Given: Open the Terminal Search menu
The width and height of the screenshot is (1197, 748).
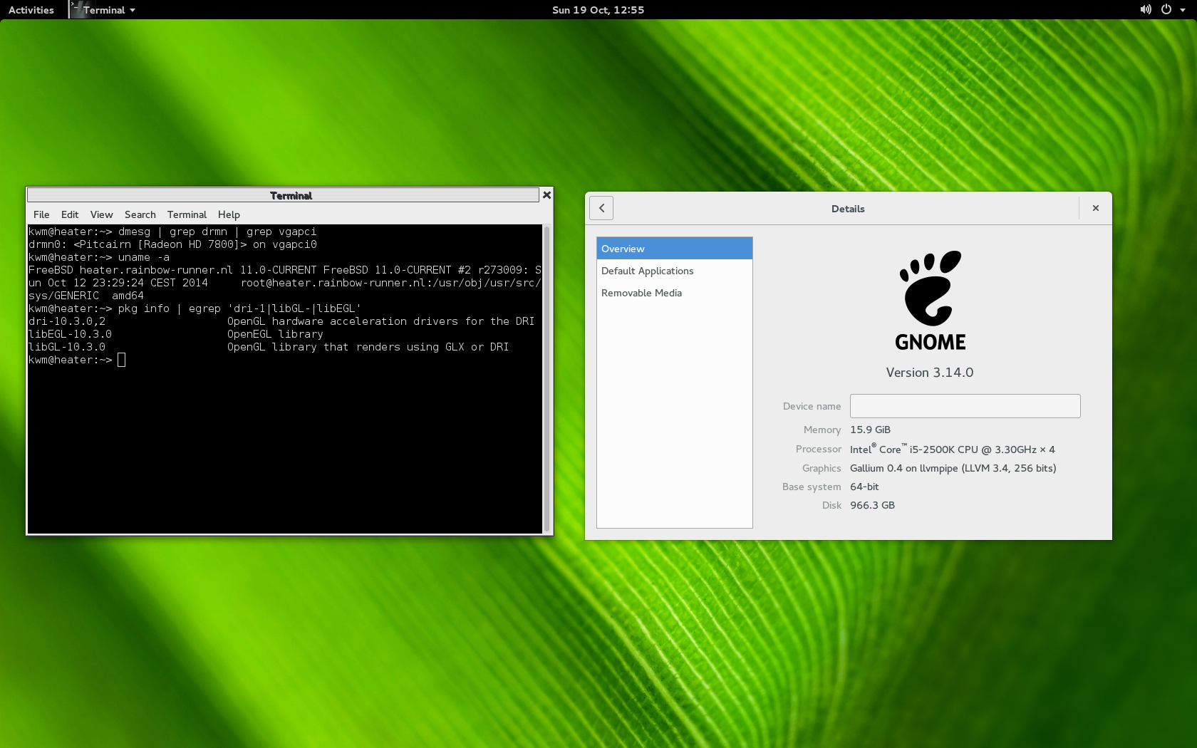Looking at the screenshot, I should coord(140,214).
